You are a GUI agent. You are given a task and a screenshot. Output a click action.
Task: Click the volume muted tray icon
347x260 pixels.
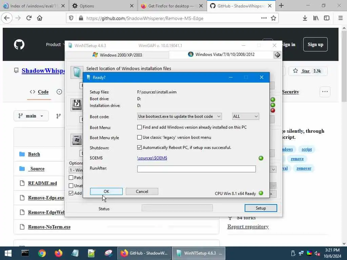pos(317,253)
